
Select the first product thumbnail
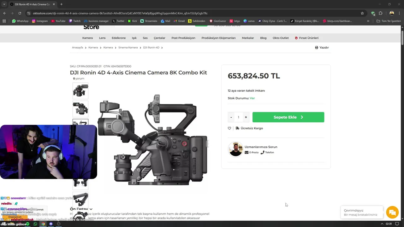coord(80,91)
